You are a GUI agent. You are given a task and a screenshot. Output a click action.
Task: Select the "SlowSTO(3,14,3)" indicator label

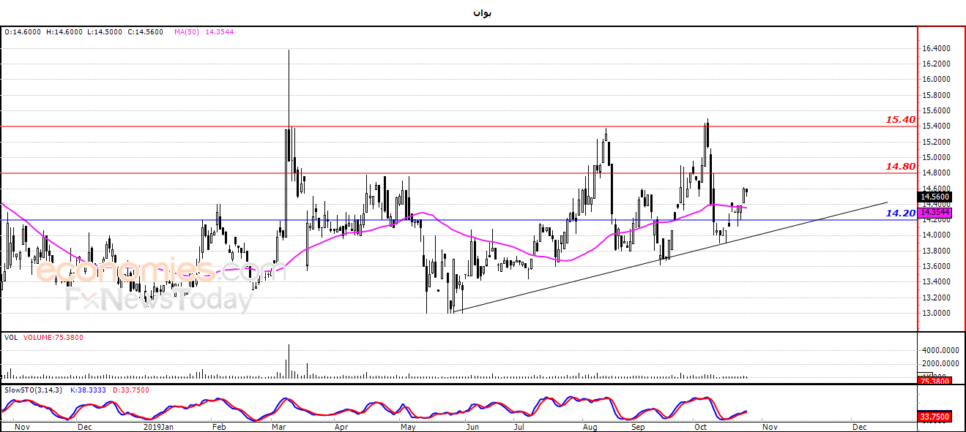32,390
